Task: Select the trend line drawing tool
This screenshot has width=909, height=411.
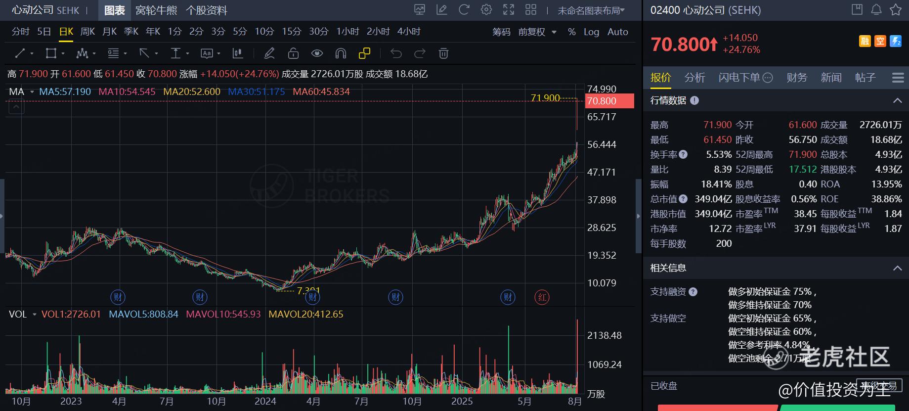Action: (x=20, y=53)
